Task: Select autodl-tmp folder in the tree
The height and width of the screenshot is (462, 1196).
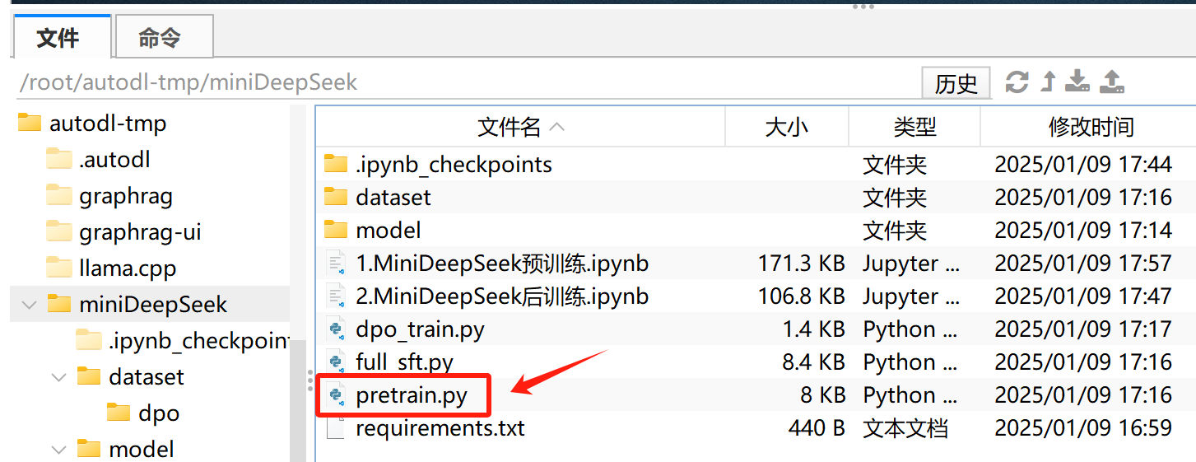Action: 107,124
